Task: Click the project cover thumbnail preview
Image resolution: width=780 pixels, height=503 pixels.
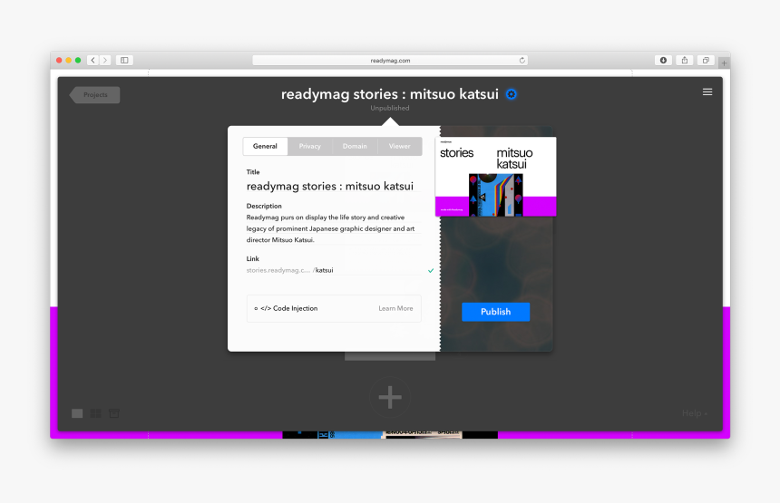Action: (495, 177)
